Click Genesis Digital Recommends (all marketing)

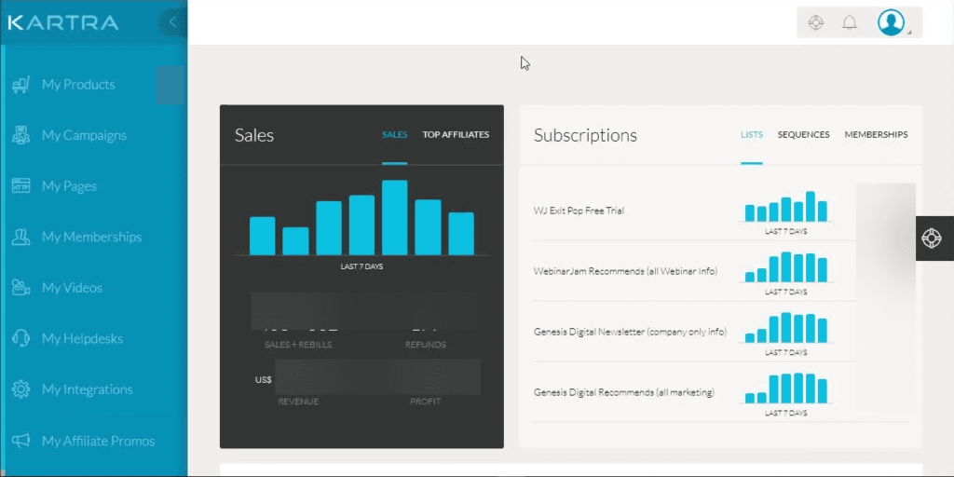(x=623, y=392)
